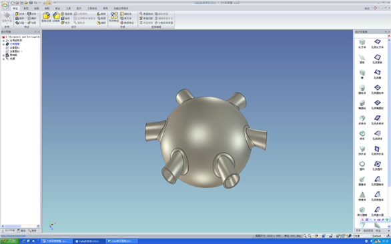Open the mirror feature (镜像特征) dropdown arrow
Image resolution: width=391 pixels, height=244 pixels.
(135, 23)
